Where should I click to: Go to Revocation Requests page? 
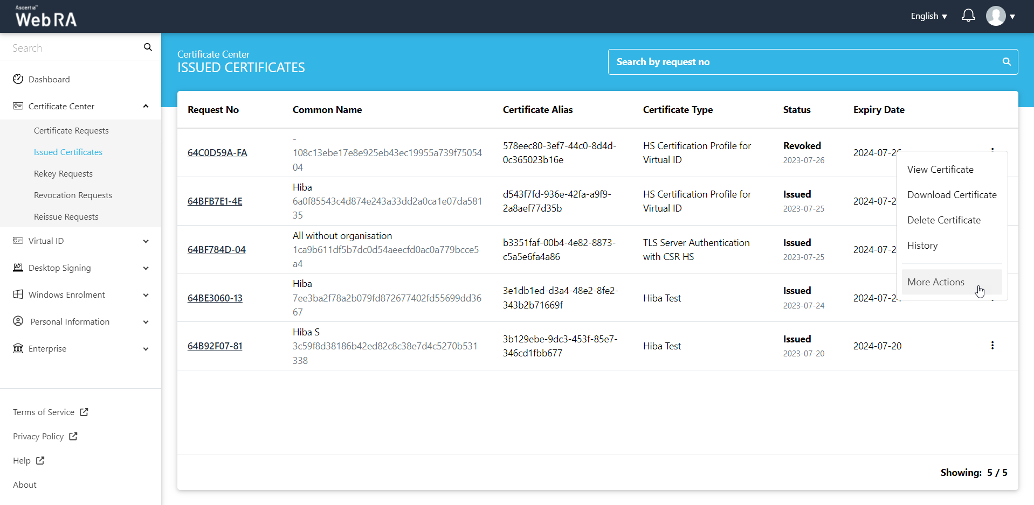[x=73, y=195]
